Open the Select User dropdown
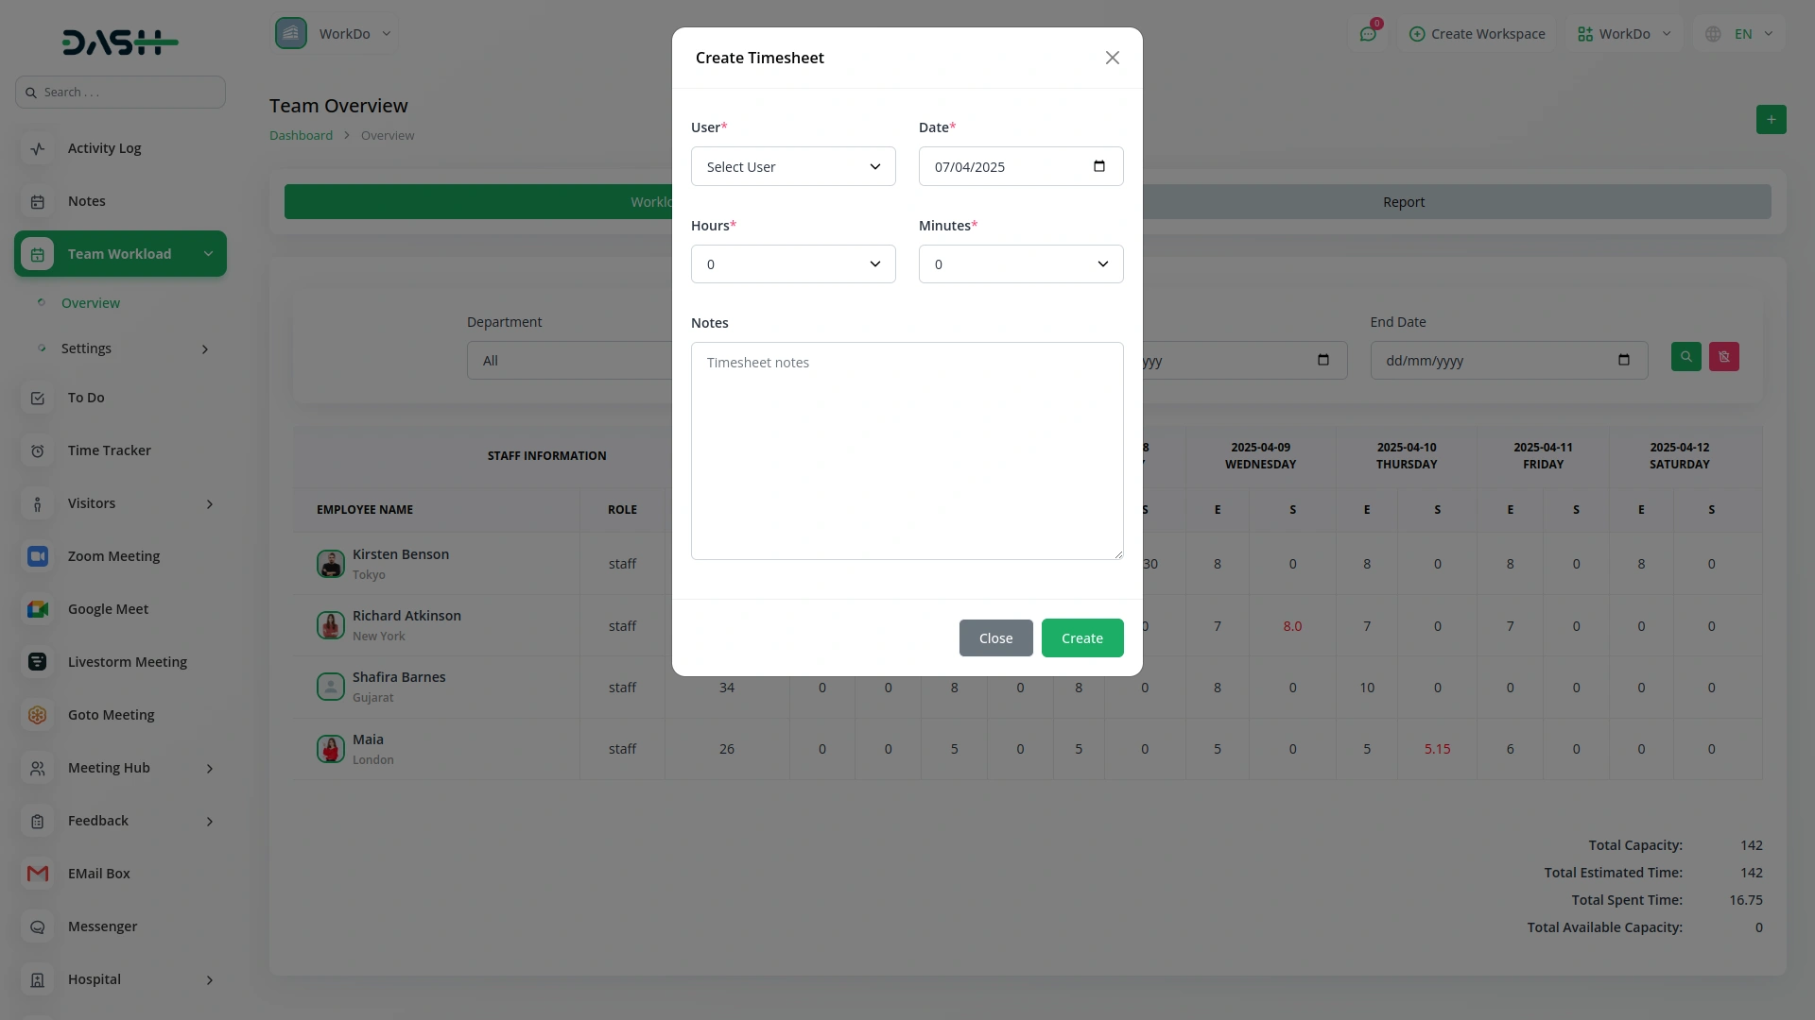This screenshot has height=1020, width=1815. click(792, 166)
